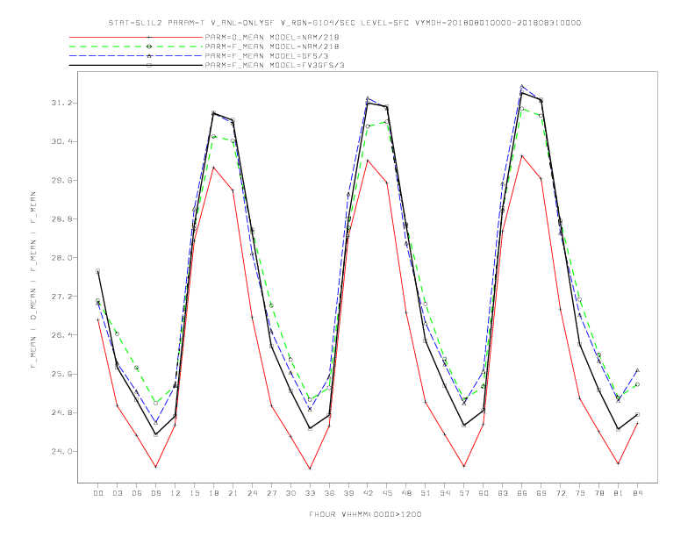Click the blue GFS triangle peak at hour 66

coord(522,86)
